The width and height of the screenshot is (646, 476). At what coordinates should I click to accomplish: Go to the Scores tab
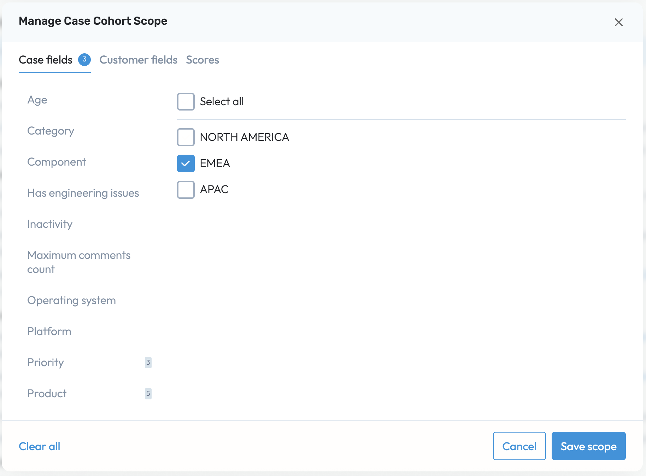[202, 60]
